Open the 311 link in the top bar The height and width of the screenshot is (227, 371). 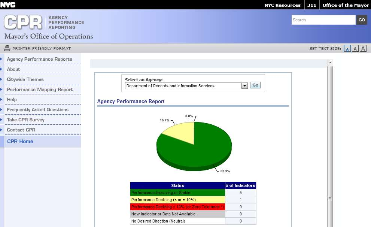pos(311,5)
